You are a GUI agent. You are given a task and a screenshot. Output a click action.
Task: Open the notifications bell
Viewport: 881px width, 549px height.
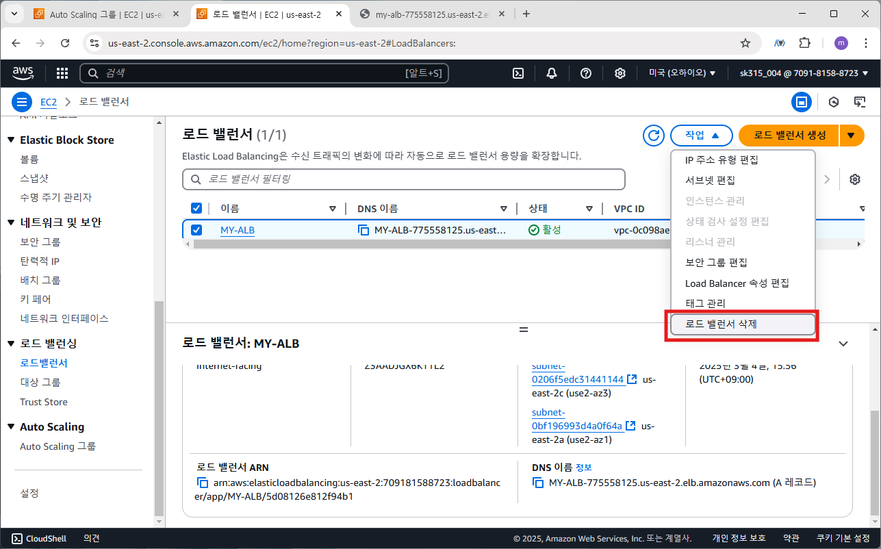(x=552, y=73)
